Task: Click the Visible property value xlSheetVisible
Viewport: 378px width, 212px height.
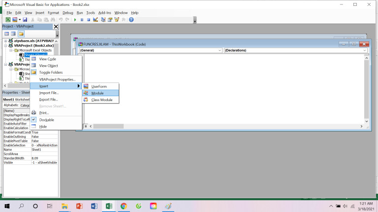Action: pos(44,162)
